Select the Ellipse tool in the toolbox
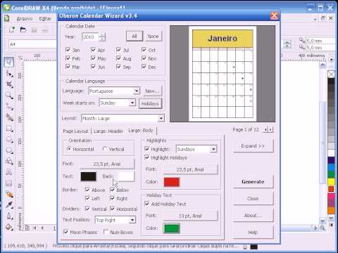 coord(9,140)
